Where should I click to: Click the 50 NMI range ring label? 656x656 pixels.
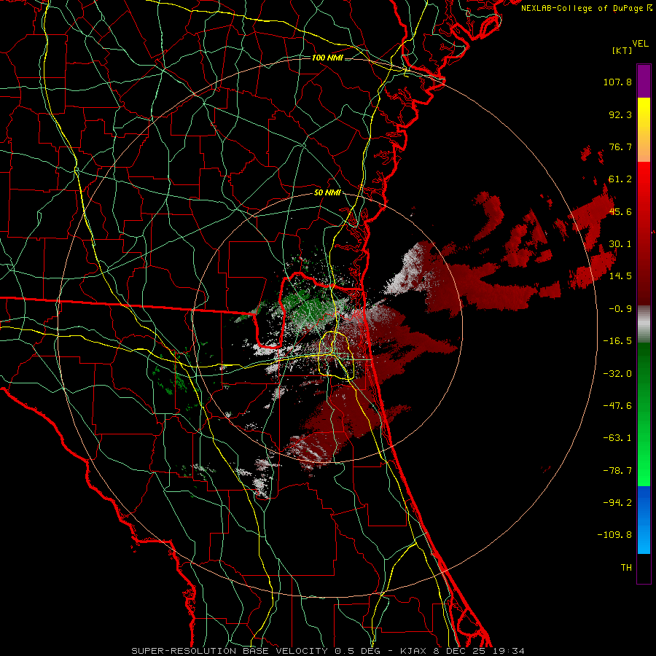pyautogui.click(x=327, y=192)
